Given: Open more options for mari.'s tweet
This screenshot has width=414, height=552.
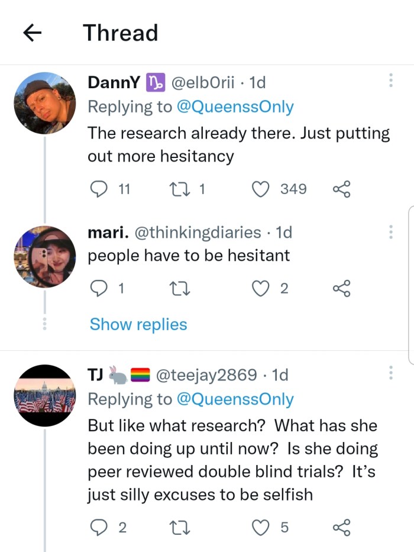Looking at the screenshot, I should coord(390,232).
